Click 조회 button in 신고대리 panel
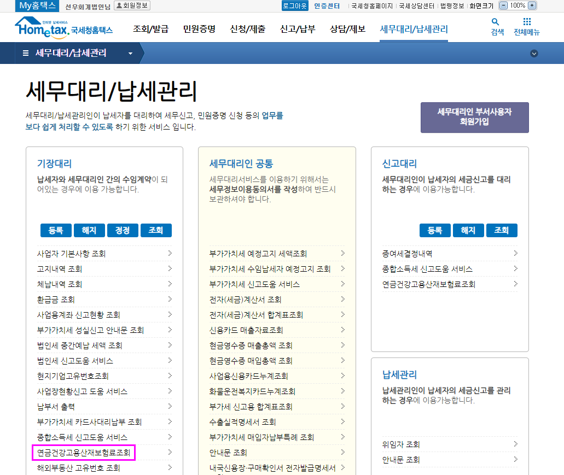 point(502,230)
